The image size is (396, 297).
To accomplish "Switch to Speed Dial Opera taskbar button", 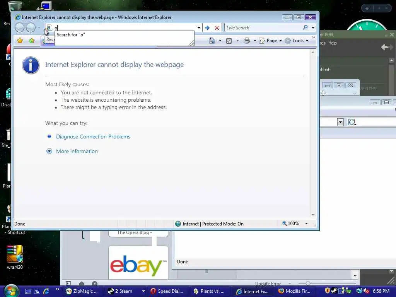I will coord(167,291).
